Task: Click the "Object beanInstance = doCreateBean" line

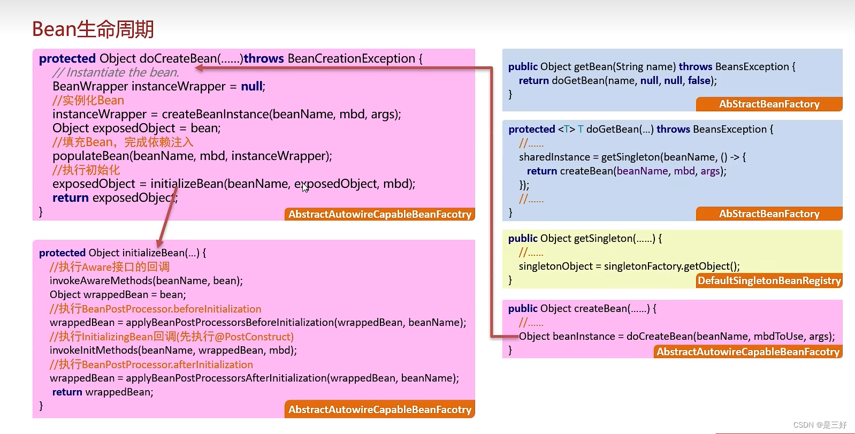Action: pyautogui.click(x=677, y=336)
